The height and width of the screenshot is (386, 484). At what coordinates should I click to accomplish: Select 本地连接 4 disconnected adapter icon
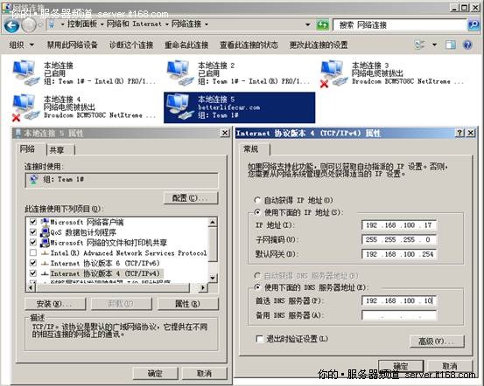[x=26, y=107]
